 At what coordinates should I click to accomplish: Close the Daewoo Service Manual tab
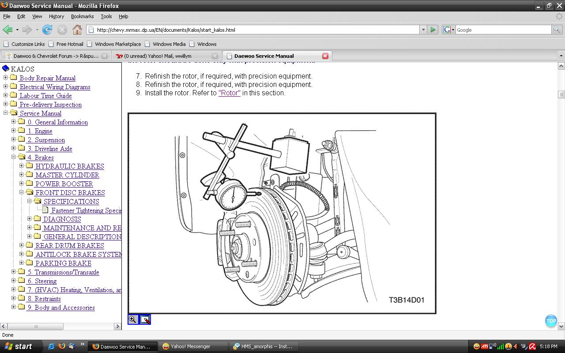[325, 56]
